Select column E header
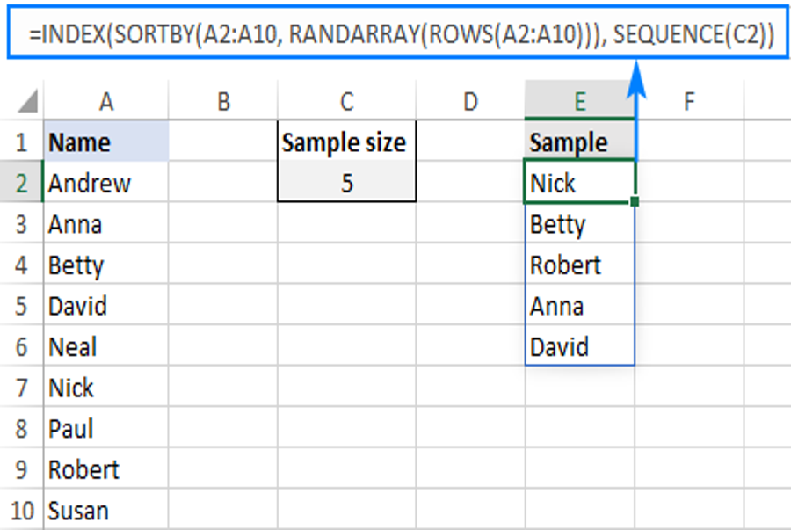 pyautogui.click(x=580, y=101)
